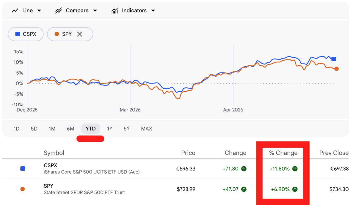The height and width of the screenshot is (205, 358).
Task: Click orange SPY endpoint marker on chart
Action: (x=336, y=69)
